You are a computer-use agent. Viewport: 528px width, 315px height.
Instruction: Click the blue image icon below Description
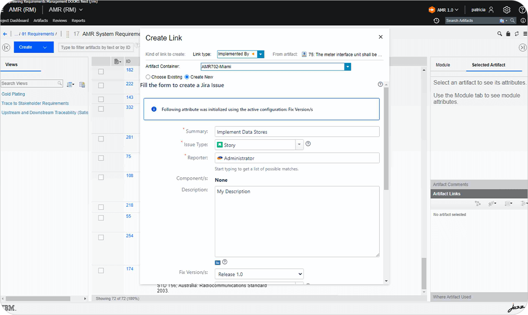[x=217, y=262]
